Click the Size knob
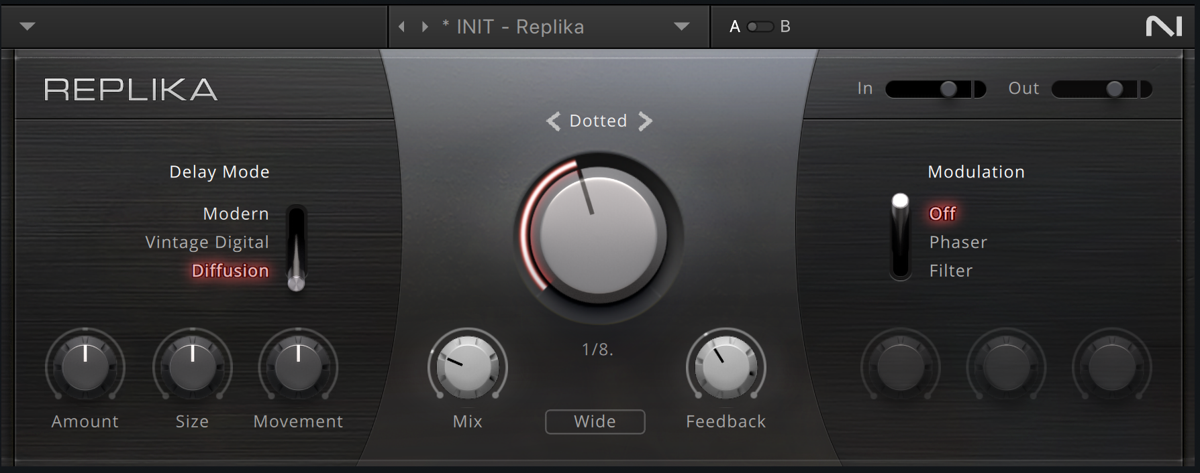The height and width of the screenshot is (473, 1200). 193,366
